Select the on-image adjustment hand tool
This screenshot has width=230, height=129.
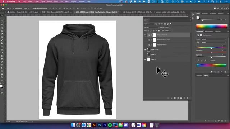(198, 42)
